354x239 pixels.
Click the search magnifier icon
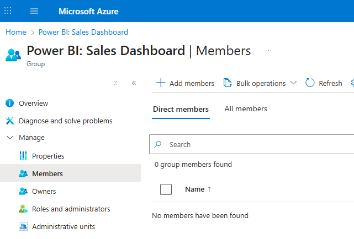point(158,144)
